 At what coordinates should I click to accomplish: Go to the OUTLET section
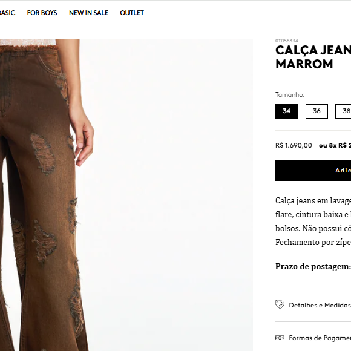click(x=132, y=13)
